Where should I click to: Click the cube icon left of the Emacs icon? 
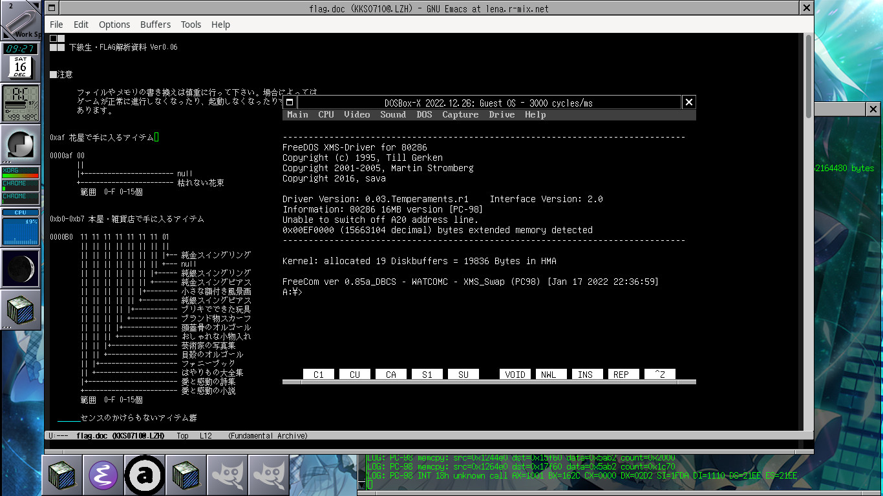point(62,475)
